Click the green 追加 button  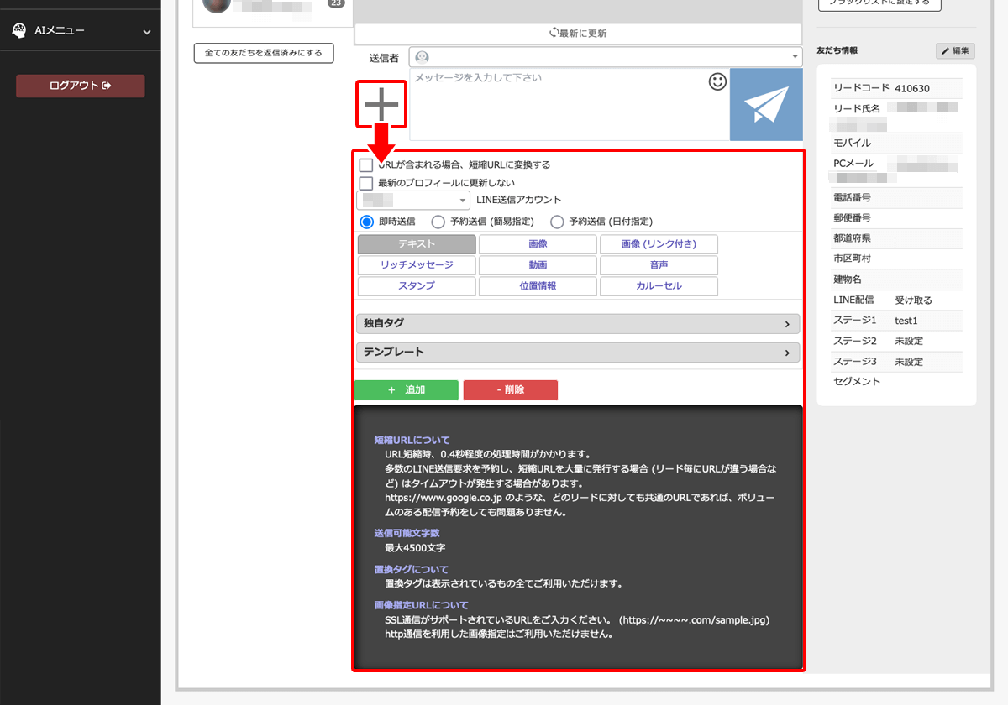[407, 390]
